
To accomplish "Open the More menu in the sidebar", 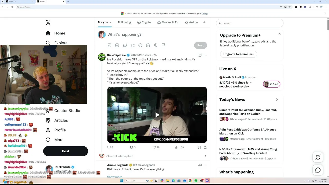I will point(54,140).
